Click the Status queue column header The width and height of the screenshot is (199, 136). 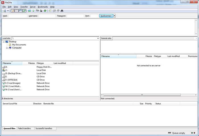pos(167,104)
